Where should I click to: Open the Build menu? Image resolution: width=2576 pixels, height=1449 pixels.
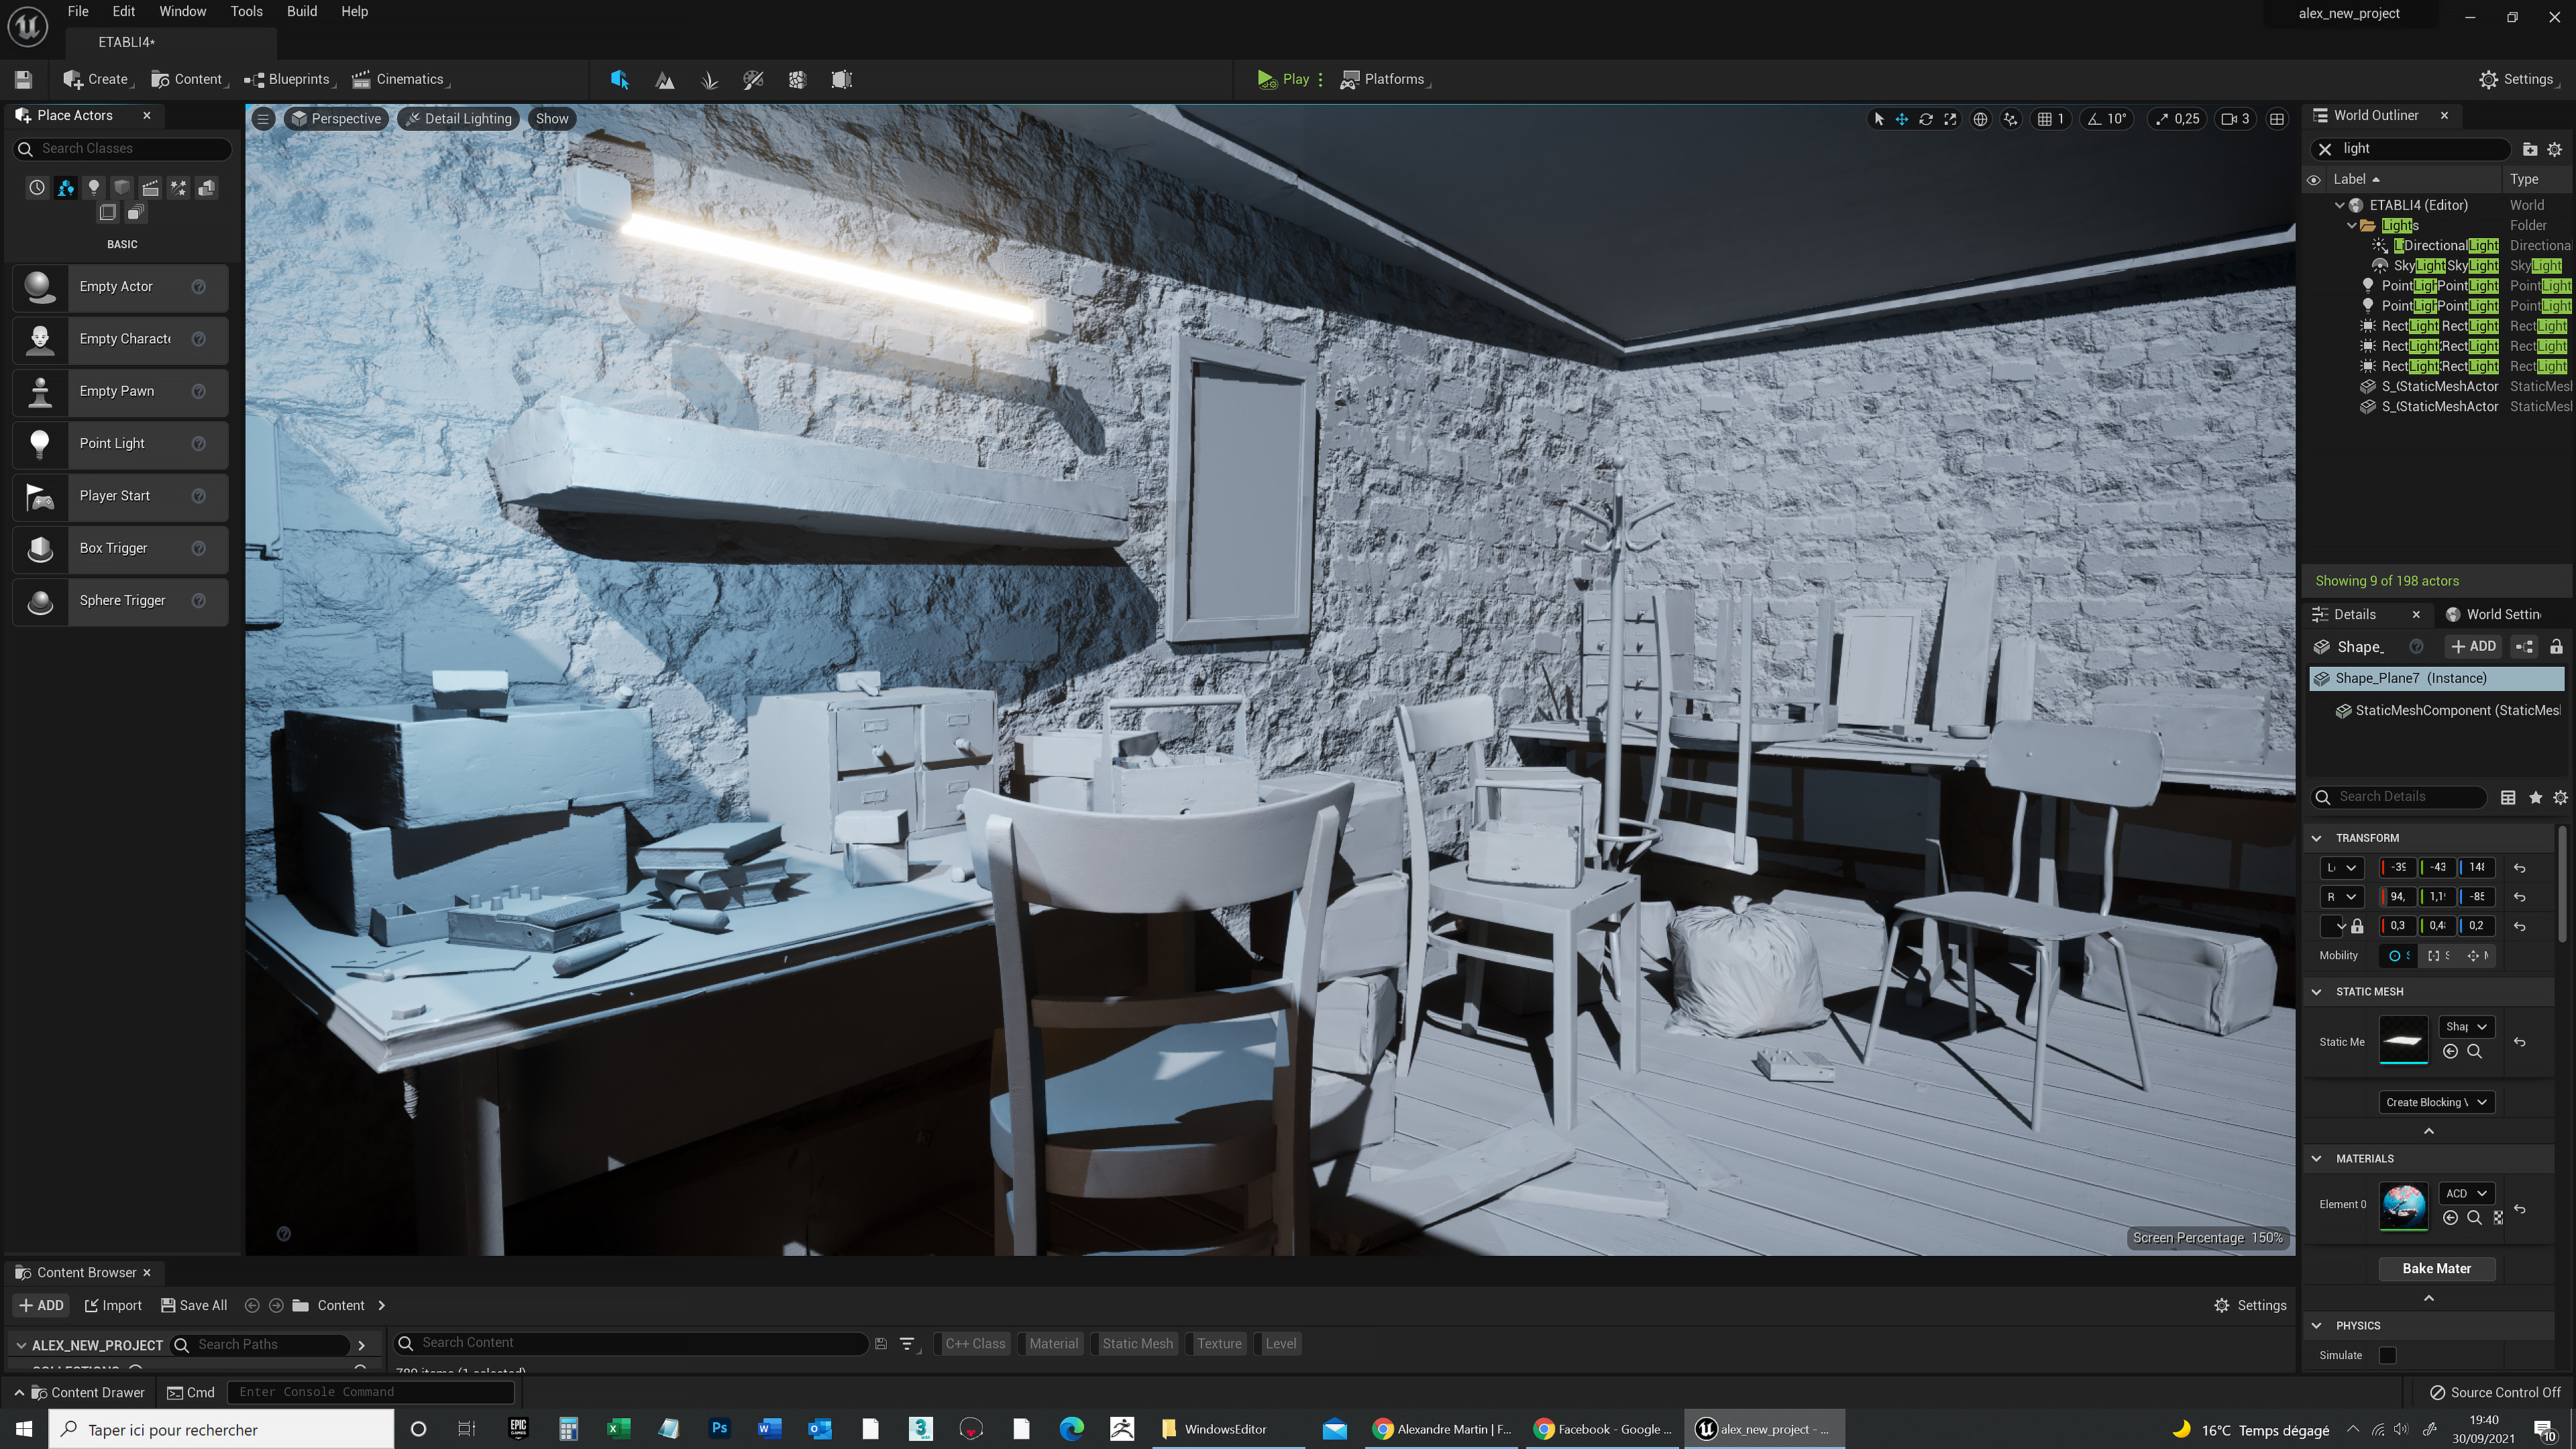click(x=301, y=12)
